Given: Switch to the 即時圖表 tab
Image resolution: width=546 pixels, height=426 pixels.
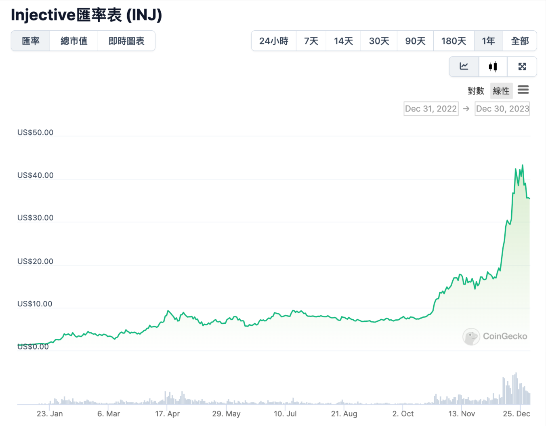Looking at the screenshot, I should coord(126,40).
